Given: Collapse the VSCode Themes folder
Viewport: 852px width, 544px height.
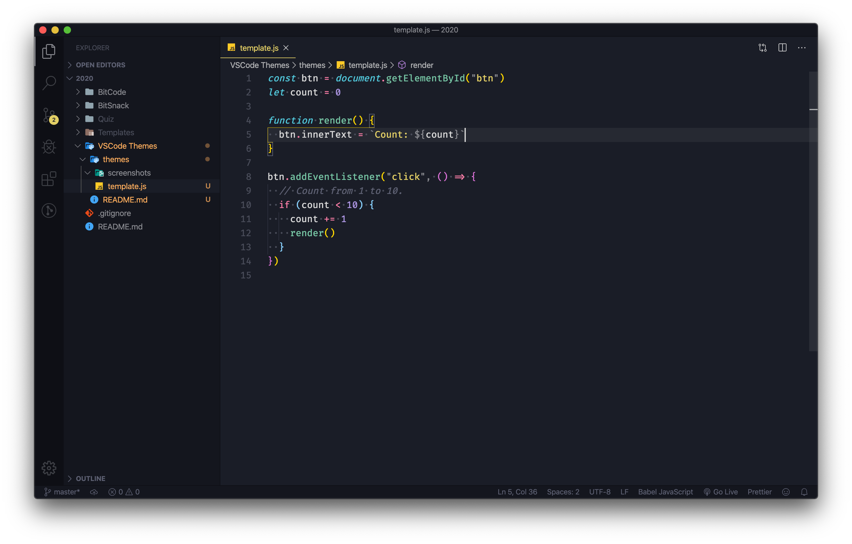Looking at the screenshot, I should pos(127,146).
